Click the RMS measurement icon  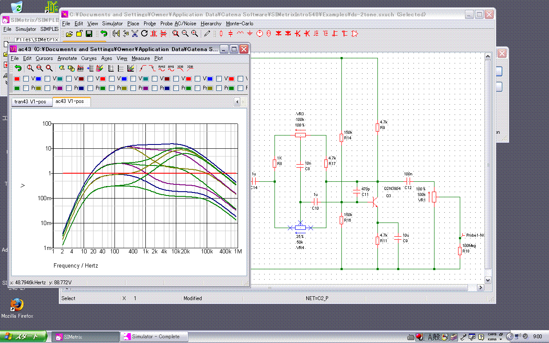[162, 68]
